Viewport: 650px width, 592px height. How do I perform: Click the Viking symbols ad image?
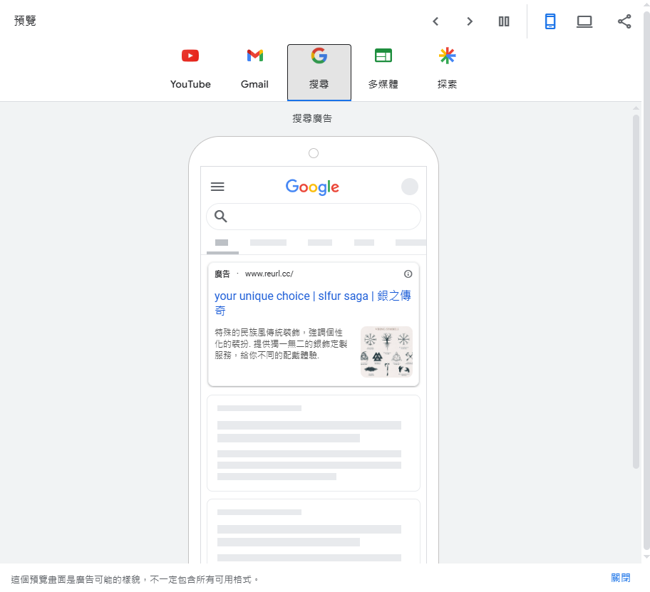point(386,352)
